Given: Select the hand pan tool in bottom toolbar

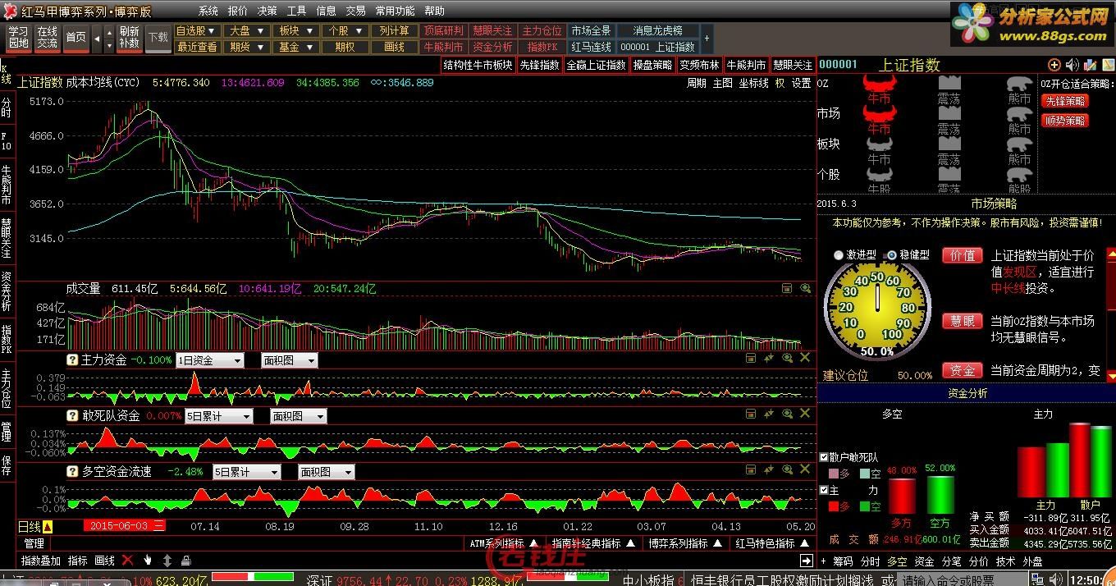Looking at the screenshot, I should coord(148,561).
